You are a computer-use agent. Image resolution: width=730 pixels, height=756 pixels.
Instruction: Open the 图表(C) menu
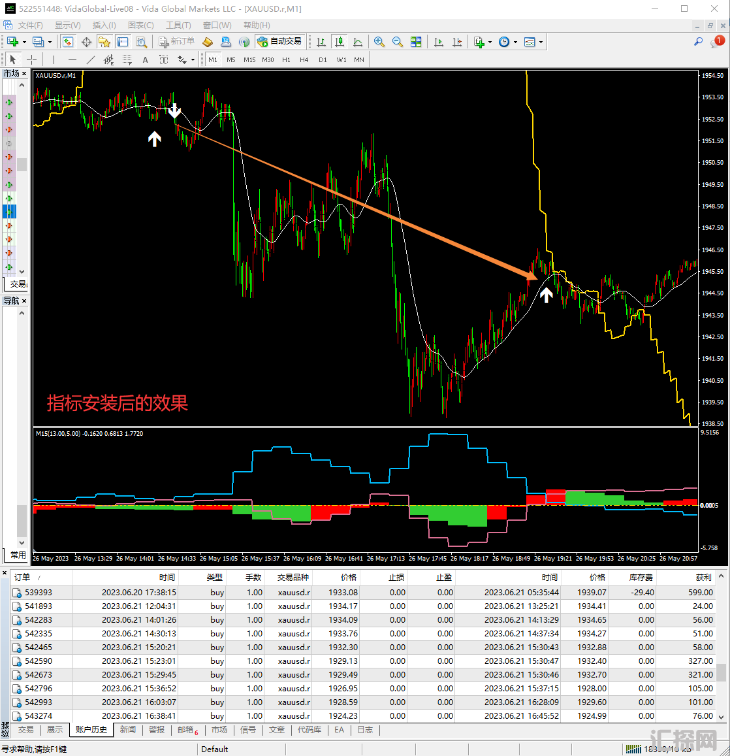[x=140, y=25]
